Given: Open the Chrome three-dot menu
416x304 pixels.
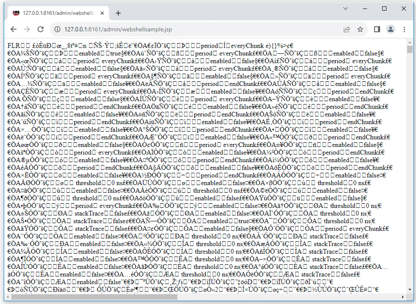Looking at the screenshot, I should click(404, 29).
